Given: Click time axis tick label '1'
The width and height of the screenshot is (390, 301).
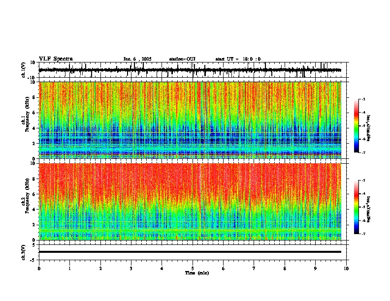Looking at the screenshot, I should tap(69, 269).
